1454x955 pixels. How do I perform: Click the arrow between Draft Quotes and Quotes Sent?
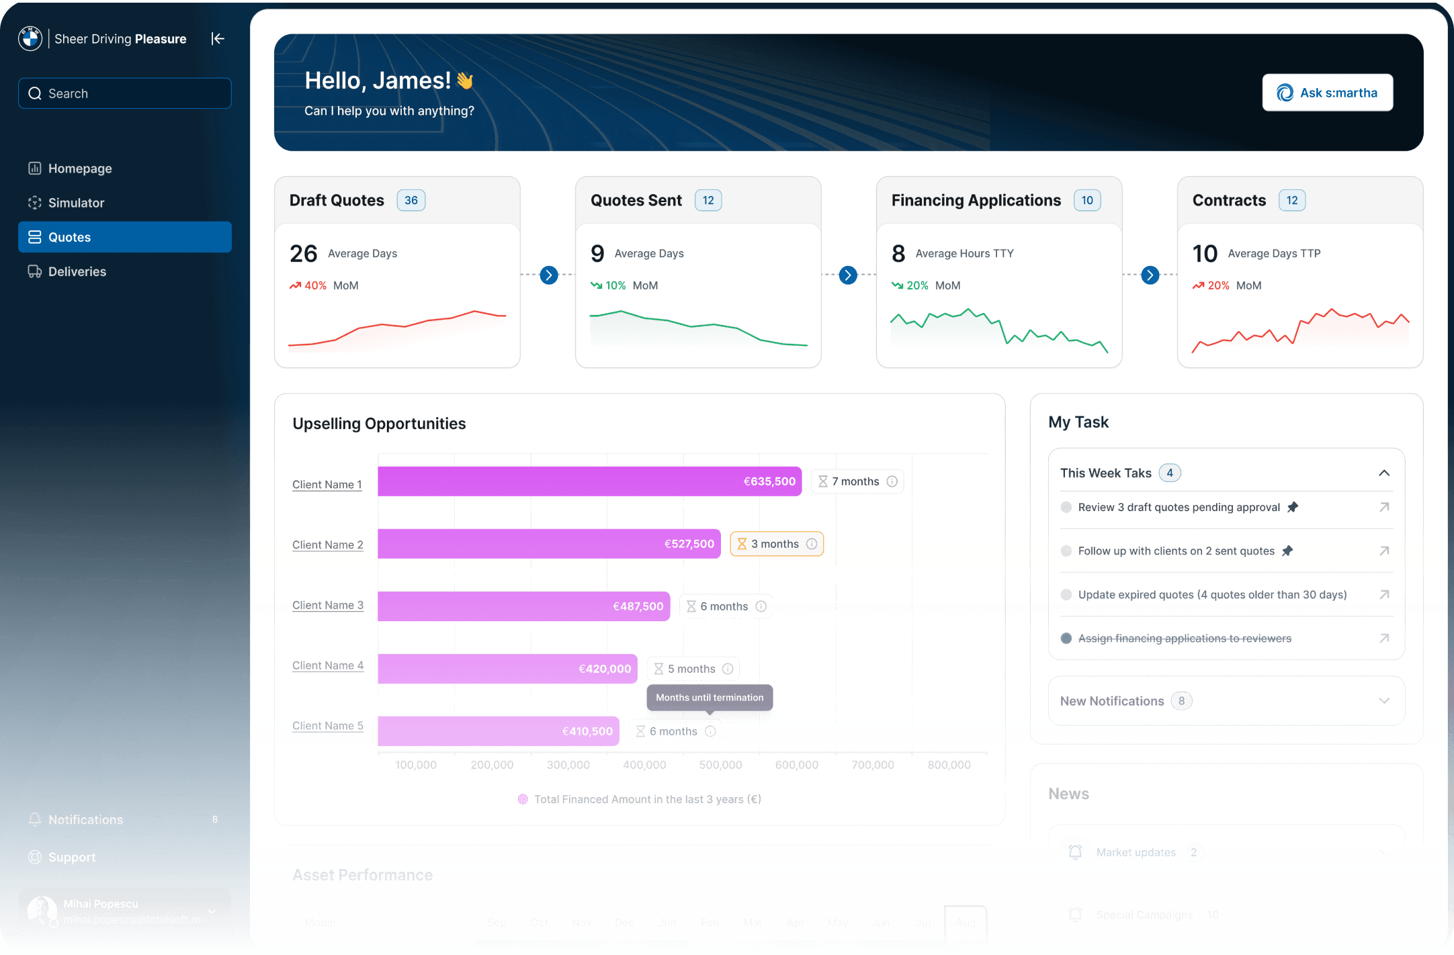pyautogui.click(x=549, y=275)
